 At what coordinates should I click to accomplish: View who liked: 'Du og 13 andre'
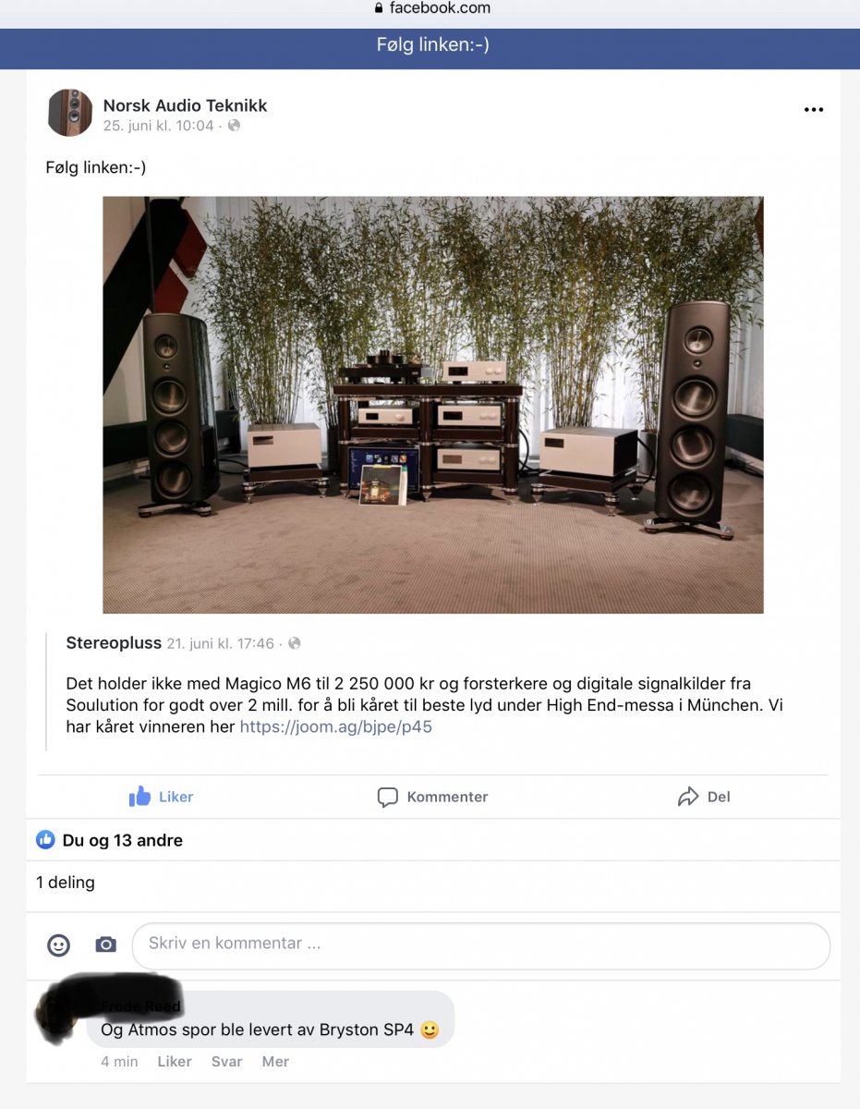click(x=123, y=840)
